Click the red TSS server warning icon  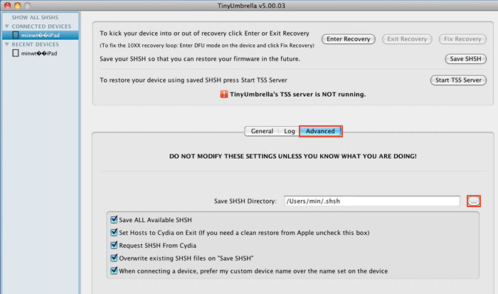click(x=224, y=94)
